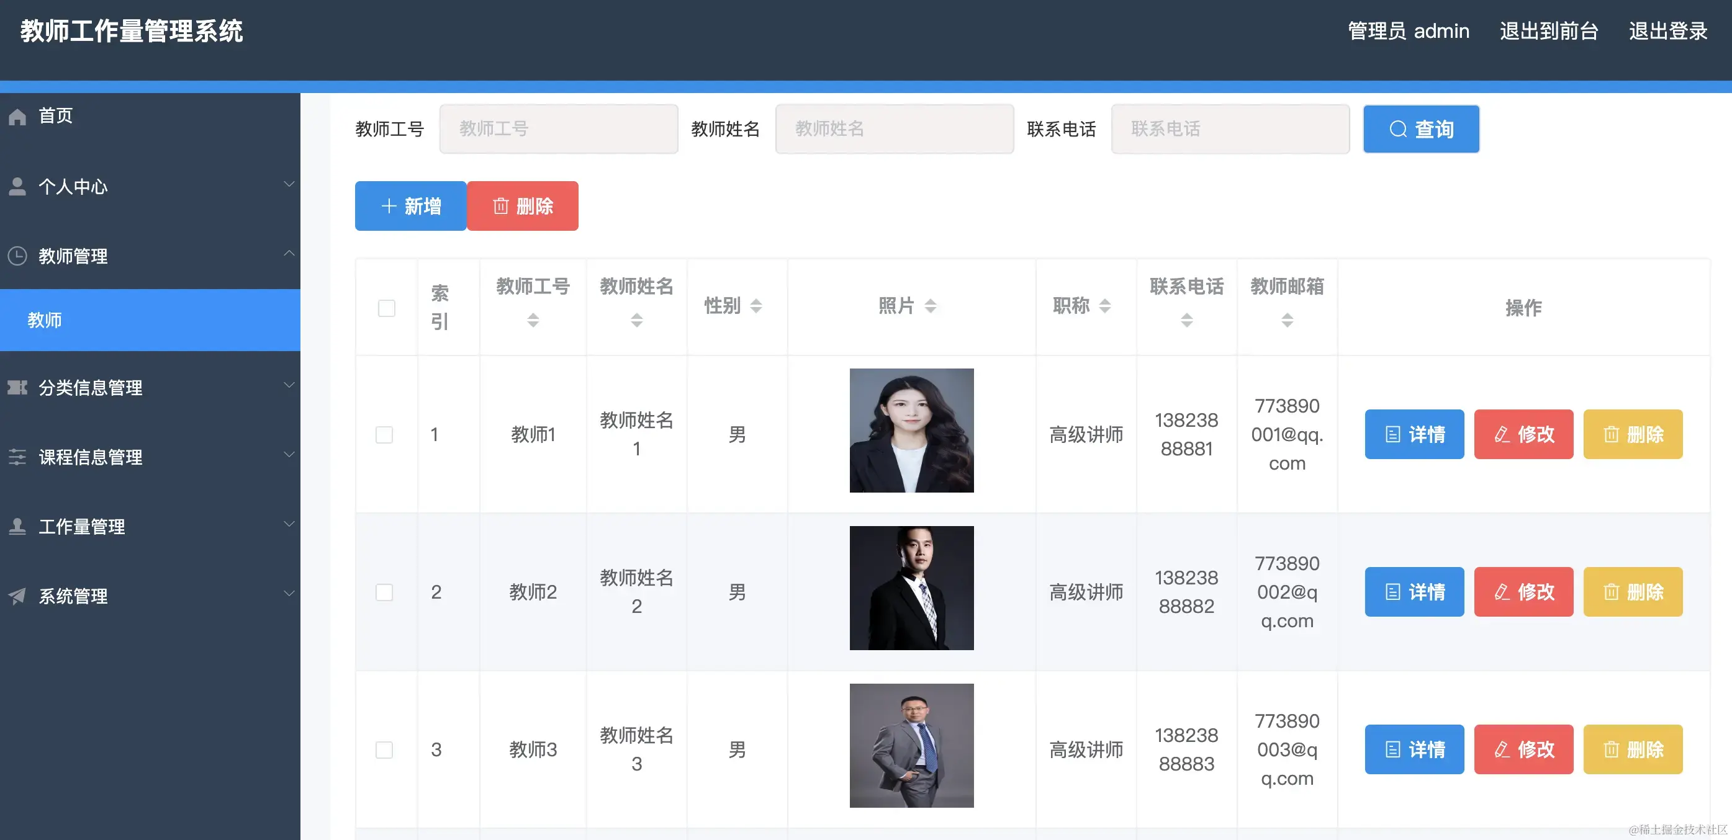The height and width of the screenshot is (840, 1732).
Task: Click 修改 for teacher 教师2
Action: click(1523, 591)
